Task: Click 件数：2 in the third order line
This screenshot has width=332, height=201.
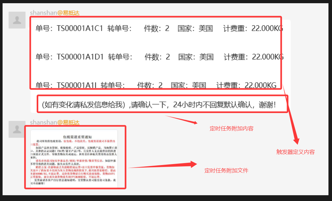Action: tap(150, 85)
